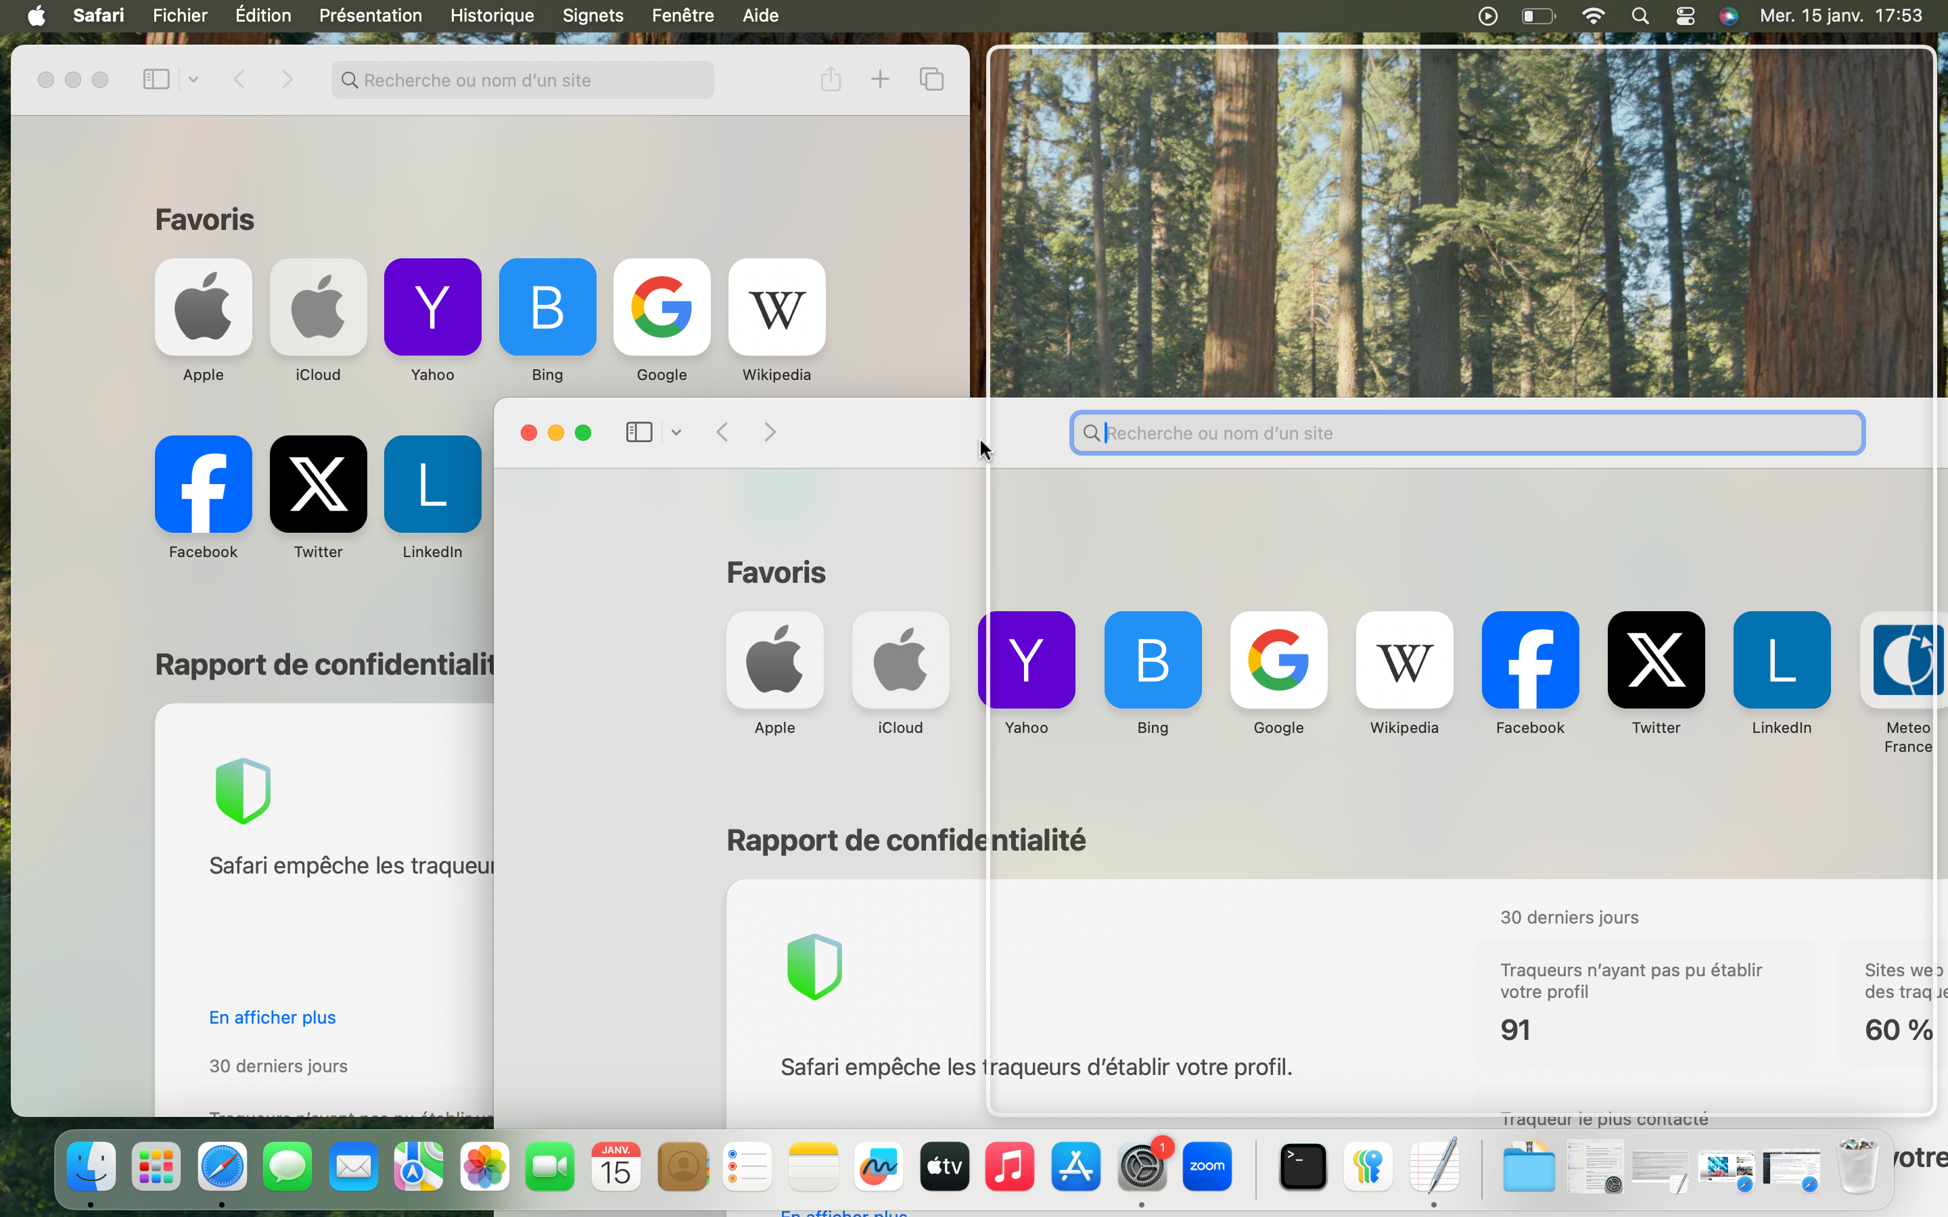Open Zoom from the Dock
The height and width of the screenshot is (1217, 1948).
click(x=1207, y=1166)
